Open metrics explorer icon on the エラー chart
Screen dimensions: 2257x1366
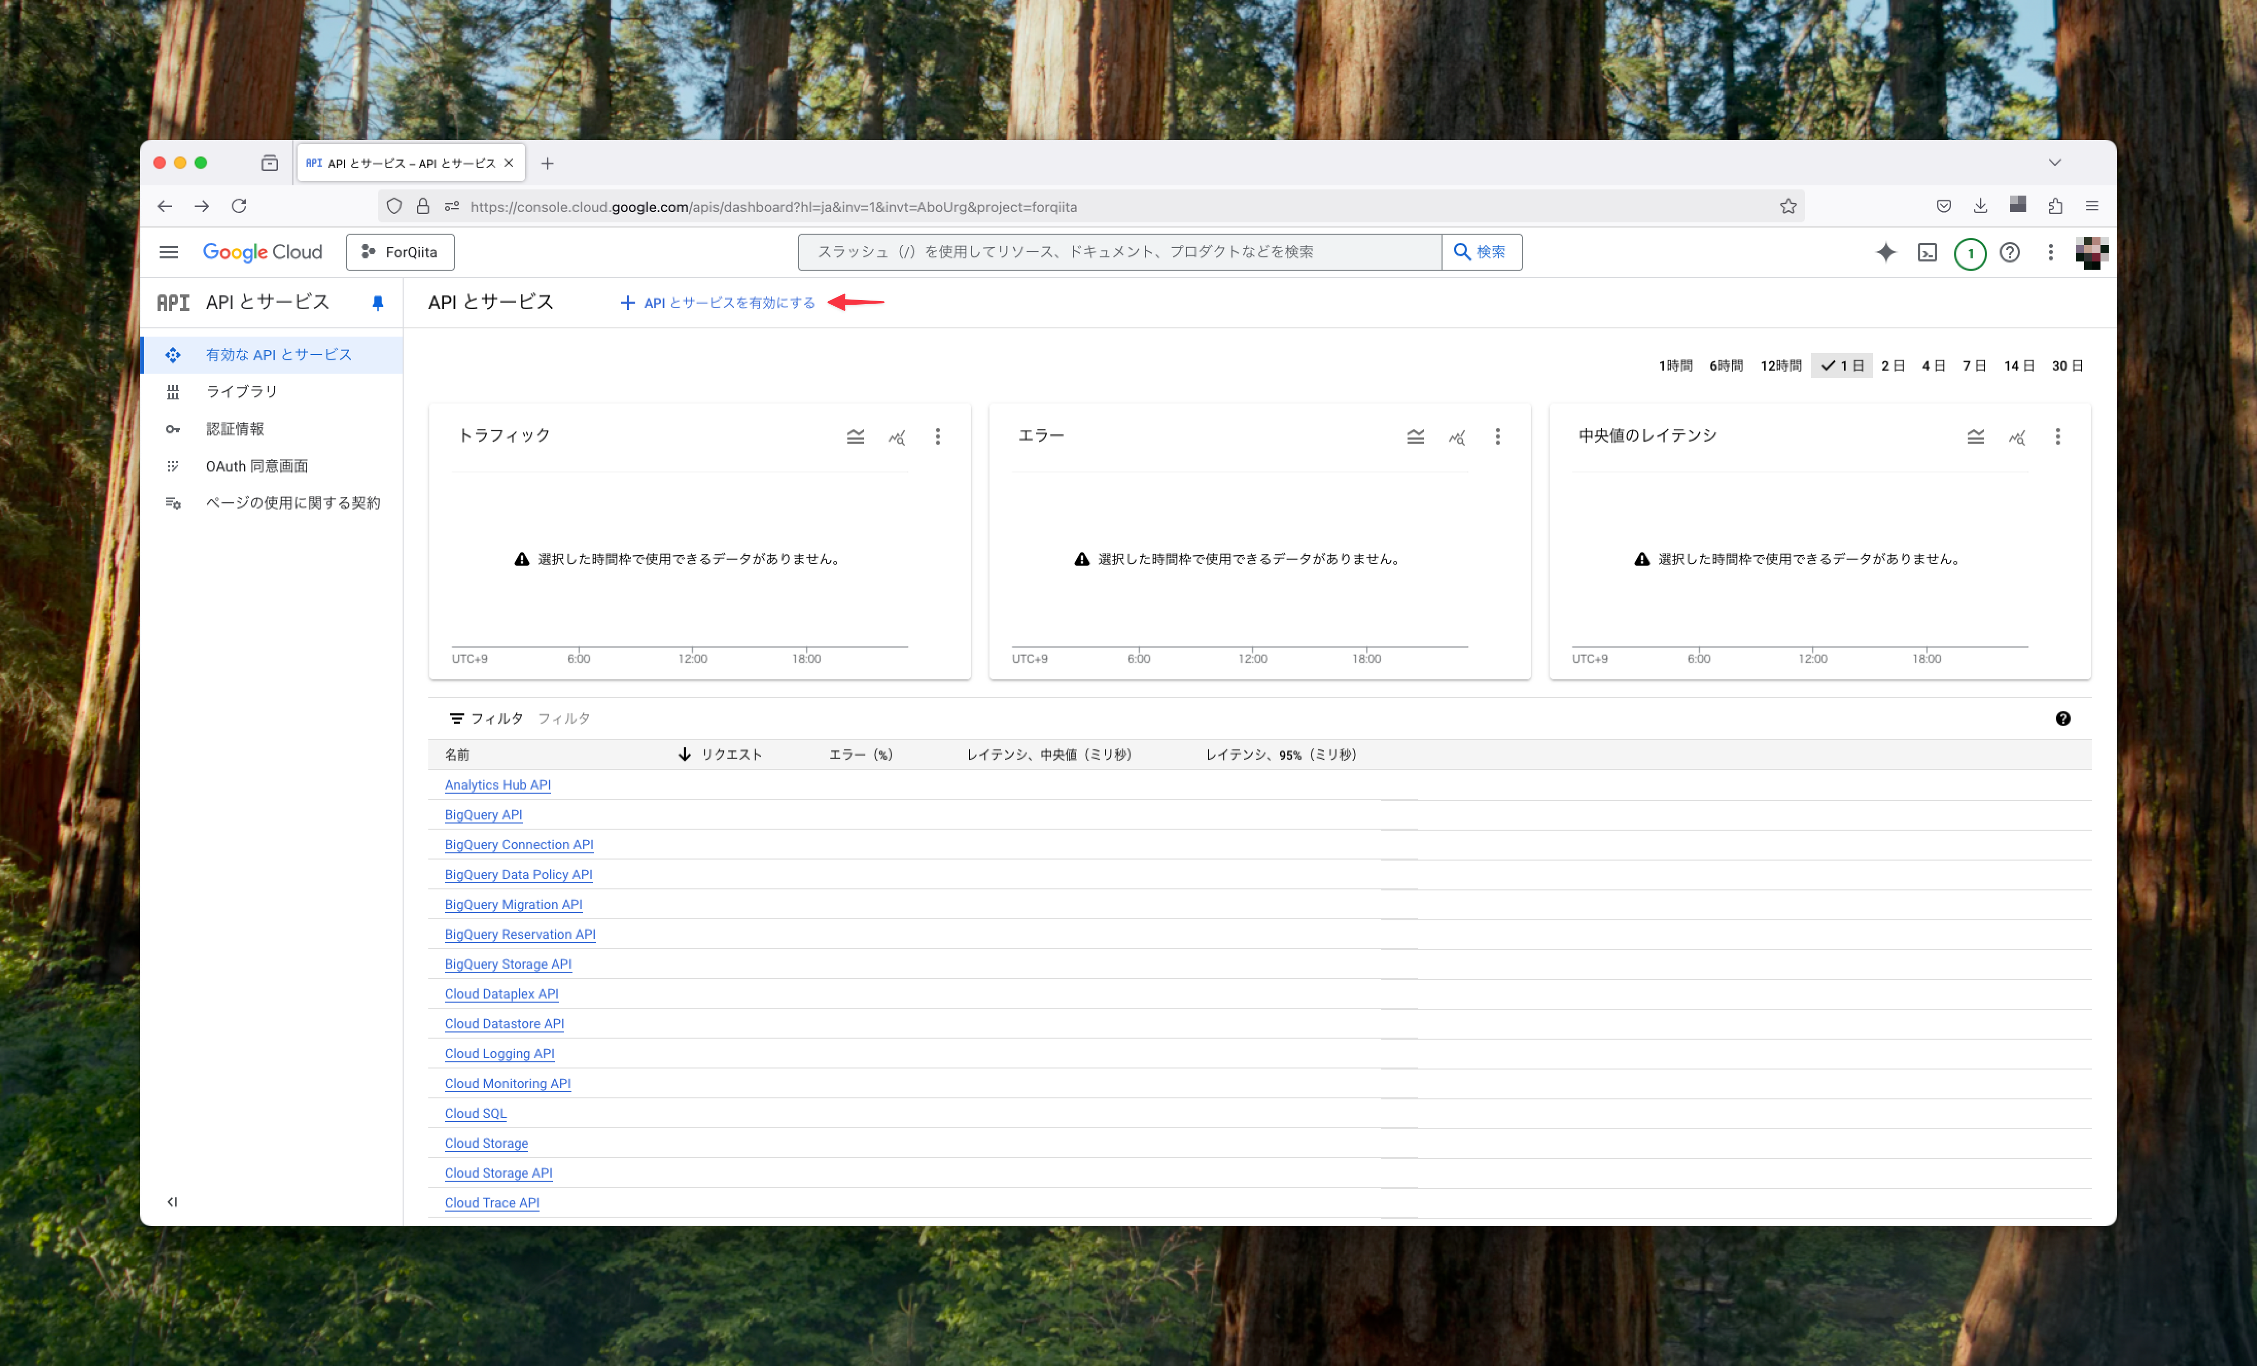coord(1456,436)
